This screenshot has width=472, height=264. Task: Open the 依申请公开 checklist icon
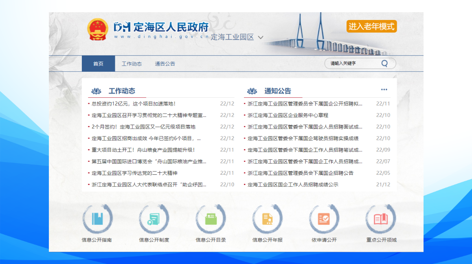tap(324, 219)
